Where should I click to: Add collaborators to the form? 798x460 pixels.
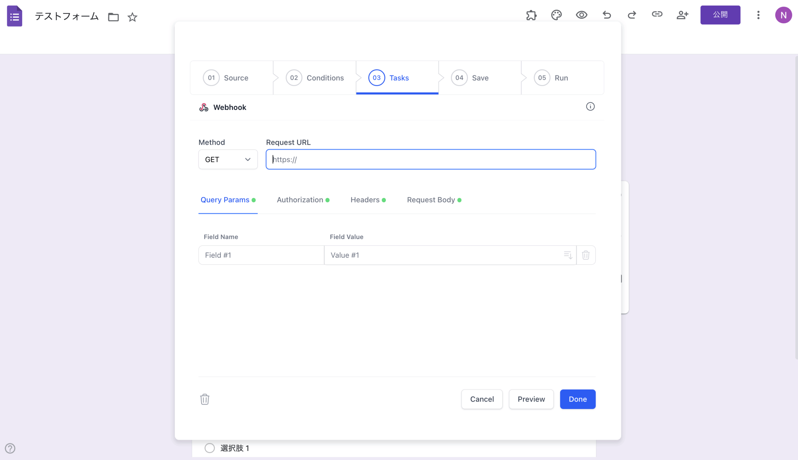coord(682,15)
